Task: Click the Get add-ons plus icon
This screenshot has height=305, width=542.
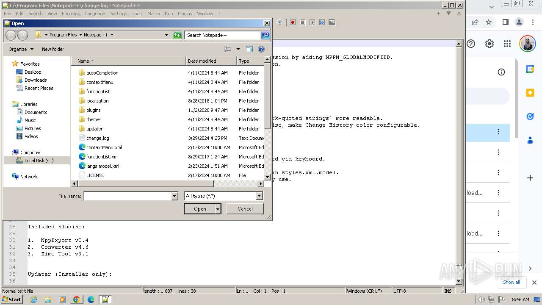Action: tap(530, 178)
